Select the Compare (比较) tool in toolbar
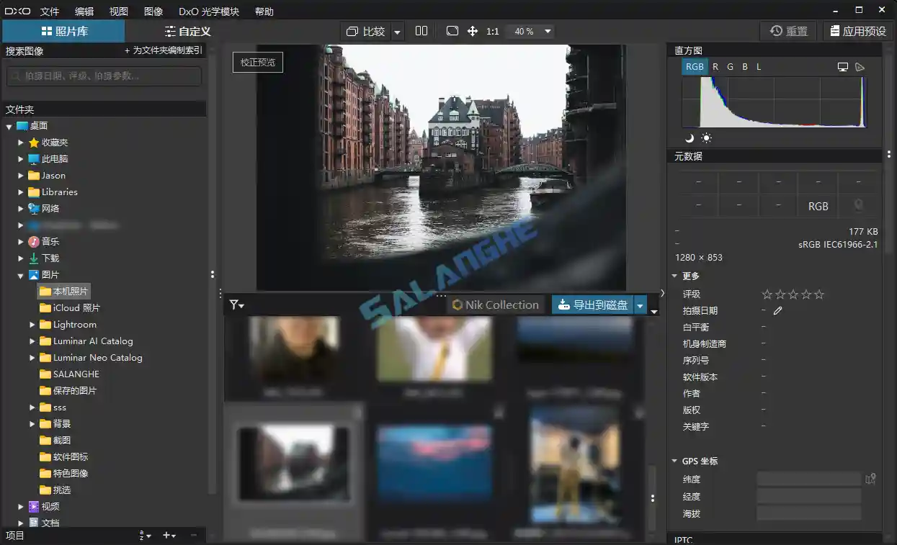The image size is (897, 545). point(367,31)
